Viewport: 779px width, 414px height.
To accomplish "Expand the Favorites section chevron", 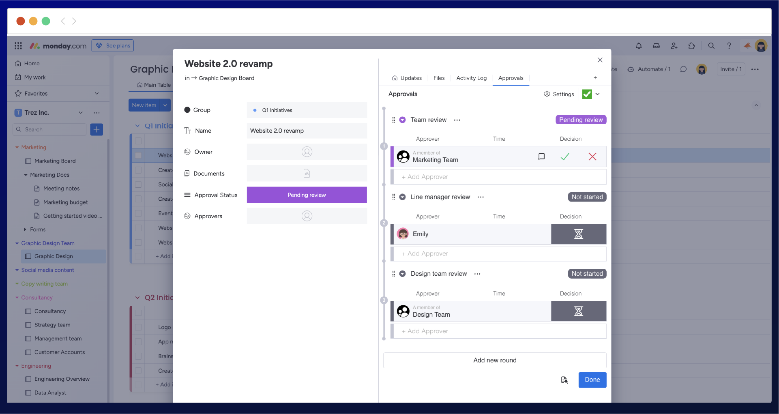I will point(97,94).
